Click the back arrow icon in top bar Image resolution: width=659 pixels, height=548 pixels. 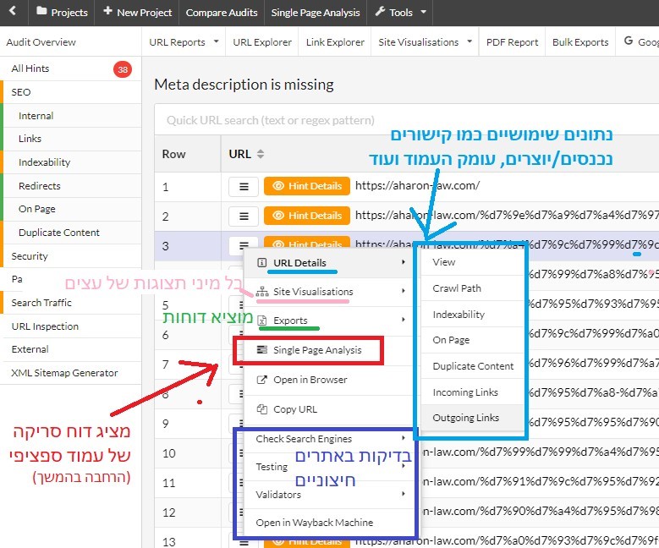click(13, 11)
